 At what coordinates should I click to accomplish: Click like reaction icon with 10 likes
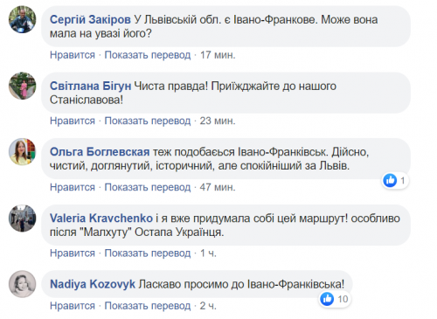coord(327,299)
